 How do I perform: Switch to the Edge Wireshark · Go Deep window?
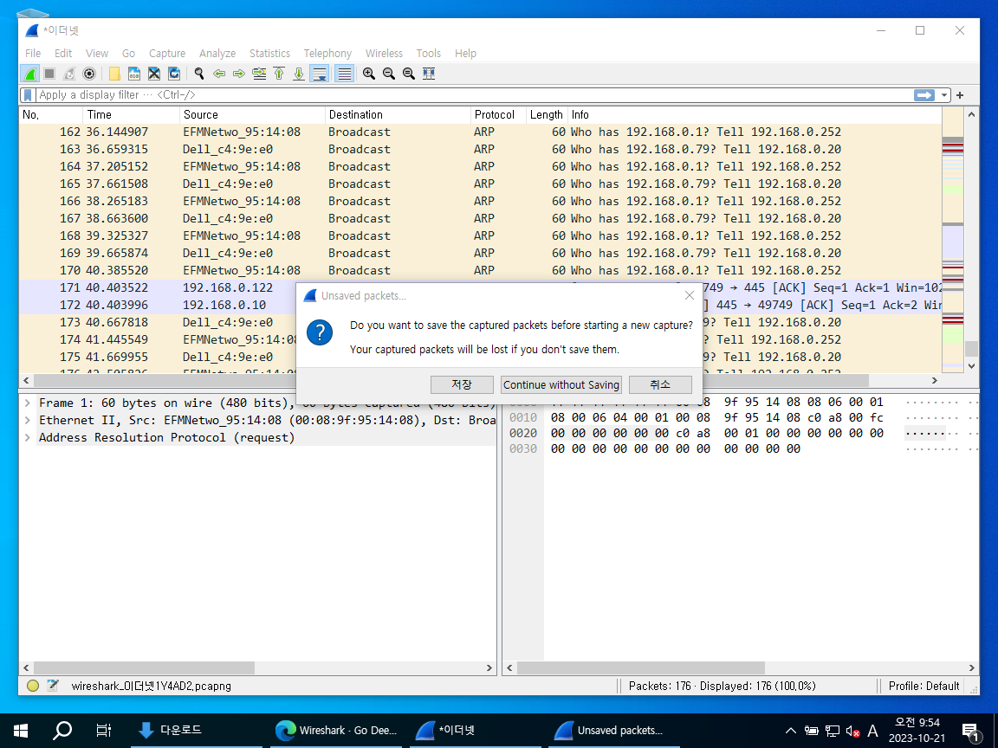tap(337, 730)
